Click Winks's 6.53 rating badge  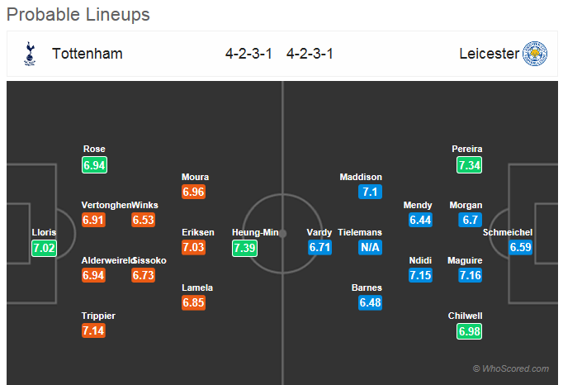[144, 220]
